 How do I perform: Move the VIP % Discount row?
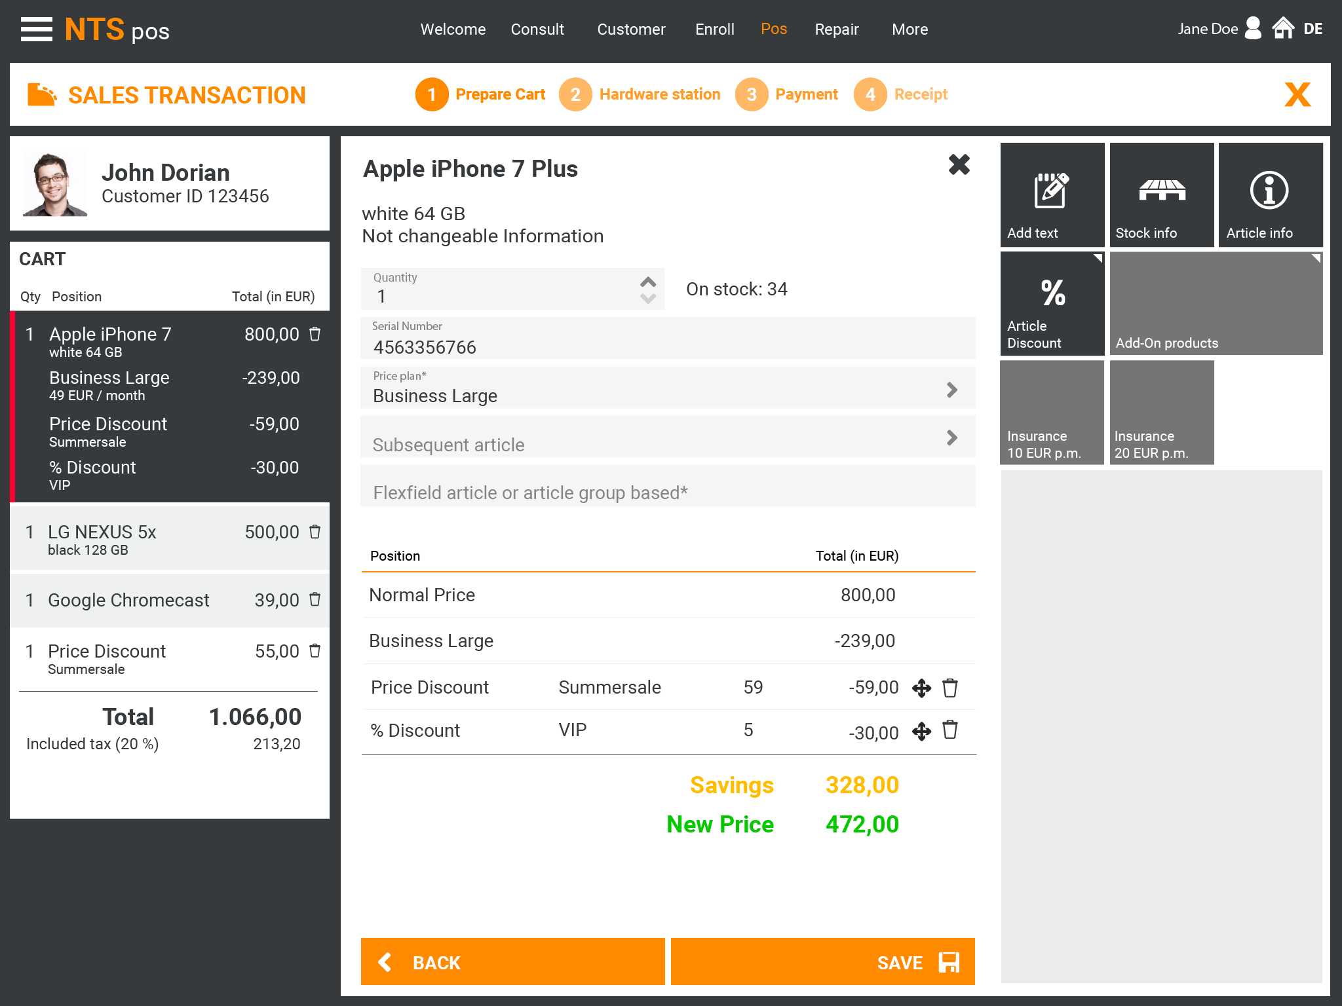click(921, 731)
